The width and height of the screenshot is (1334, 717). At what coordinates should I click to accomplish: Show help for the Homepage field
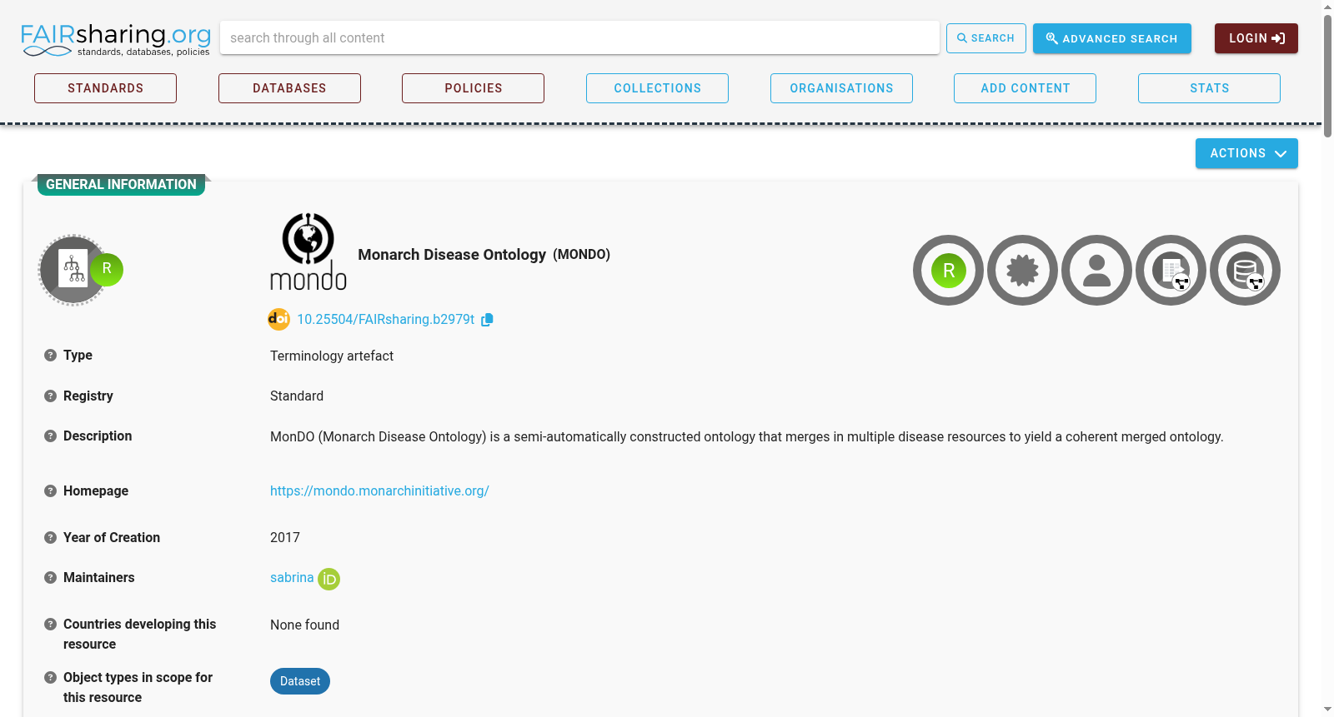click(50, 491)
